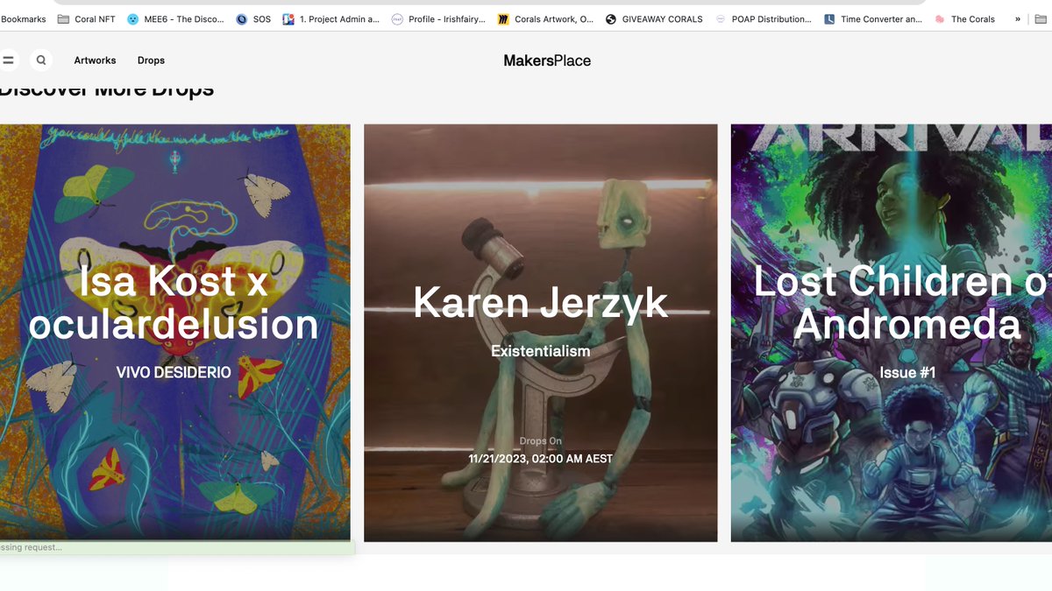Click the Discover More Drops heading
This screenshot has width=1052, height=591.
pyautogui.click(x=107, y=89)
